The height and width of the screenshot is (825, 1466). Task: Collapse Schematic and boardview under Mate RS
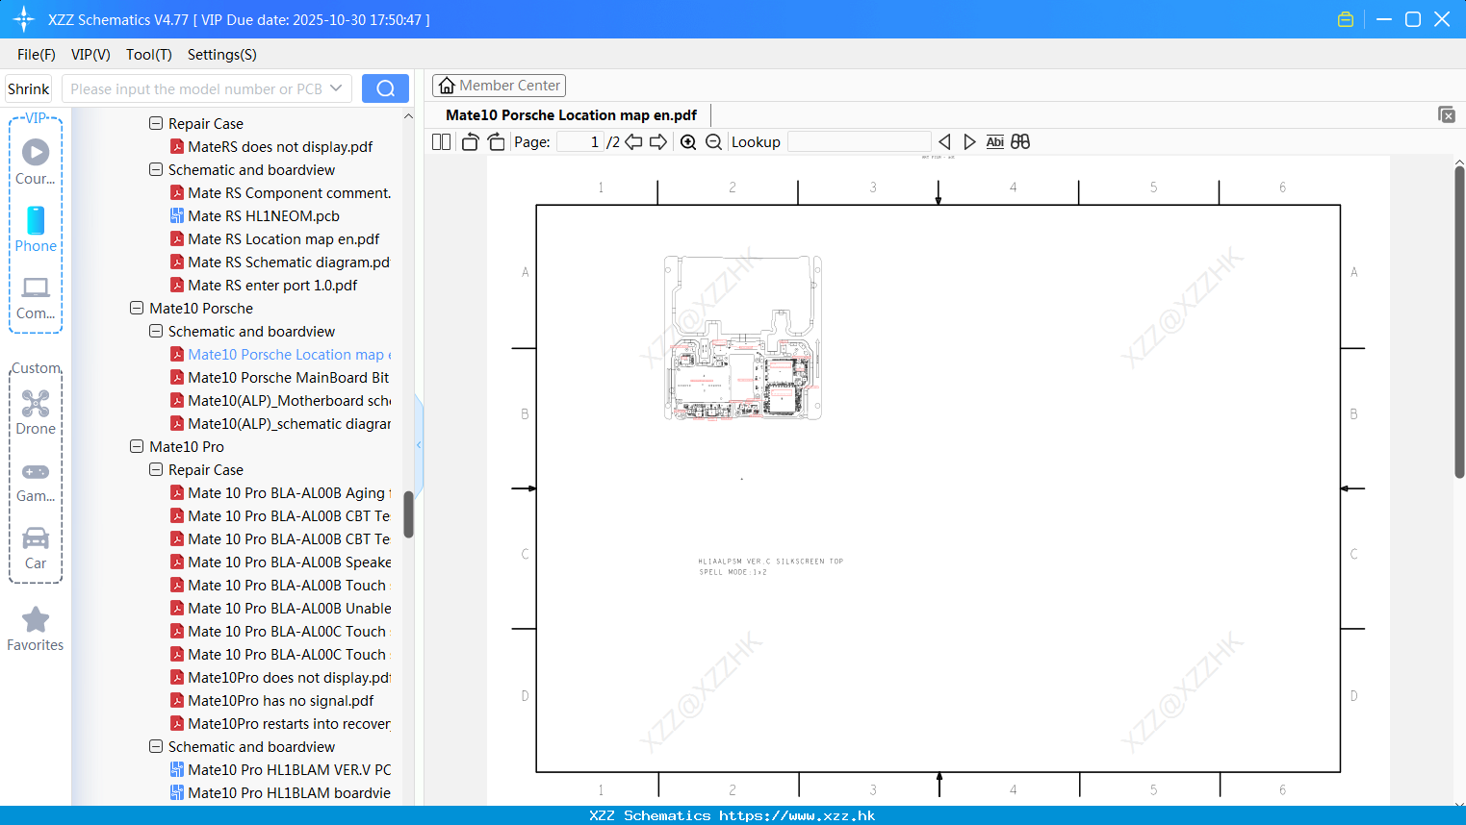156,170
